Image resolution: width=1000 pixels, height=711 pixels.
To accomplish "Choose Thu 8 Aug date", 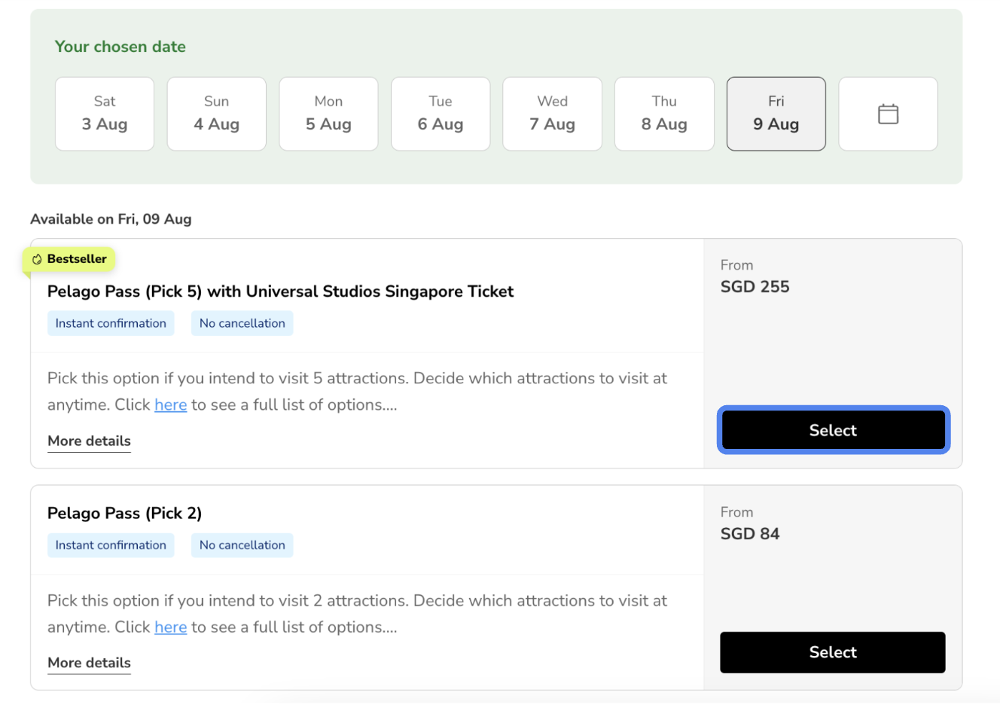I will point(664,114).
